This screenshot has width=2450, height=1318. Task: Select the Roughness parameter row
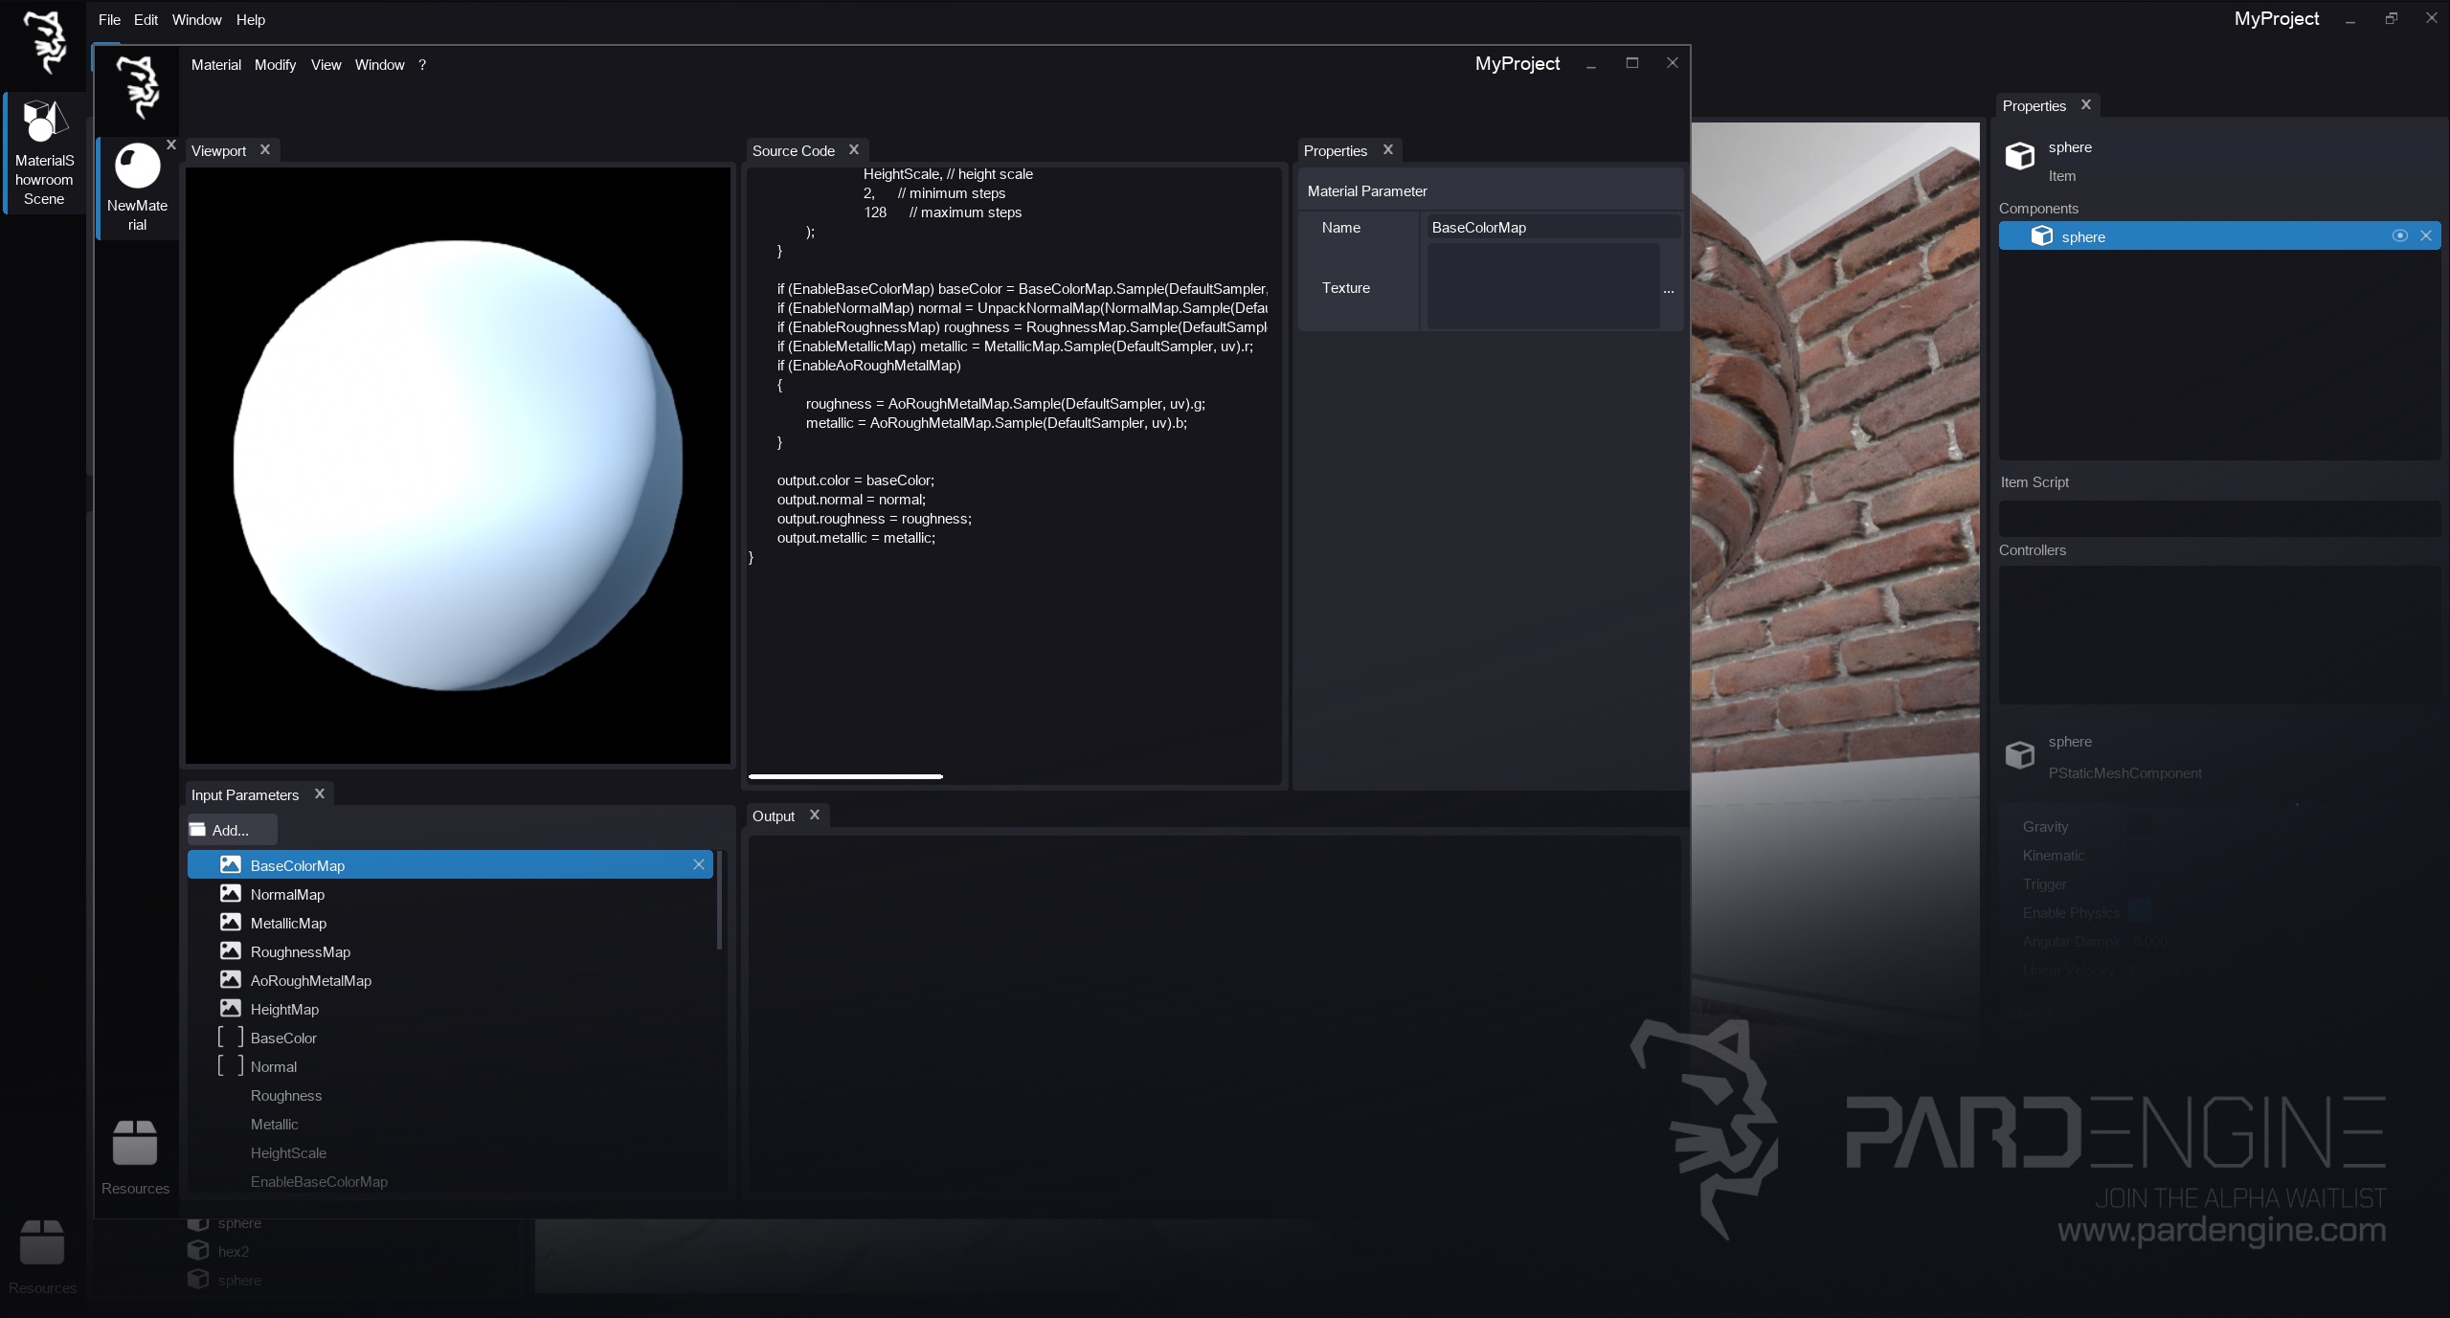pyautogui.click(x=450, y=1095)
